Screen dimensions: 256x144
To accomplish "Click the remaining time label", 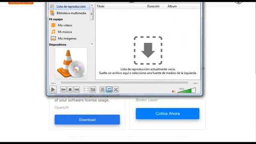I will pos(196,83).
